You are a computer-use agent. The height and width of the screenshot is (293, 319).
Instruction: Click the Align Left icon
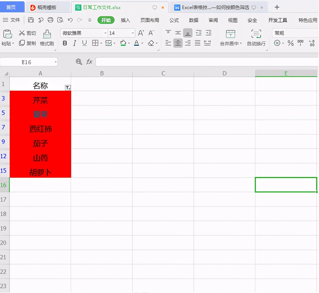point(168,43)
